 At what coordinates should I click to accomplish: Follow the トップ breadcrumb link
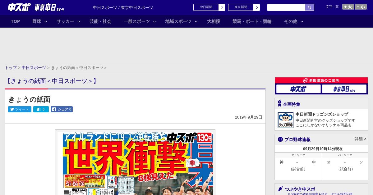click(x=11, y=68)
